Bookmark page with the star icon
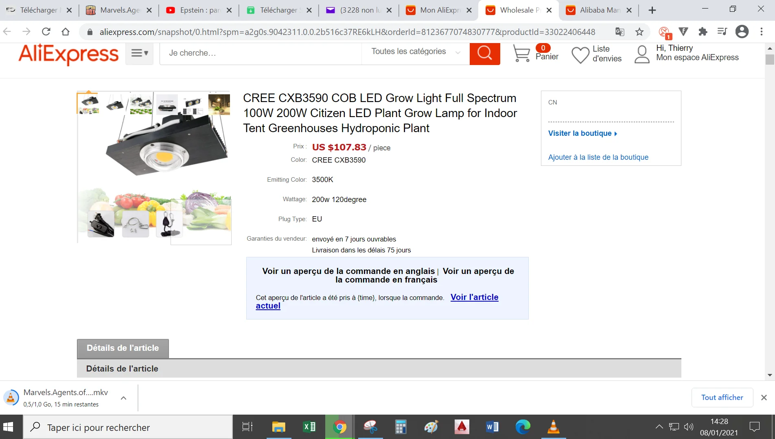 tap(639, 32)
